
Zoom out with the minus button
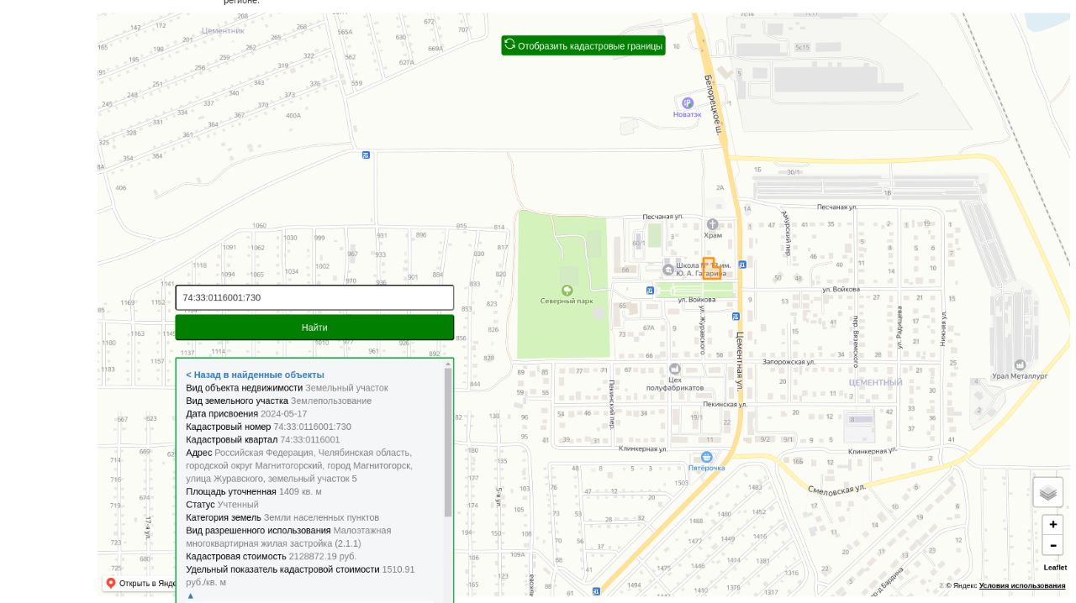tap(1052, 546)
